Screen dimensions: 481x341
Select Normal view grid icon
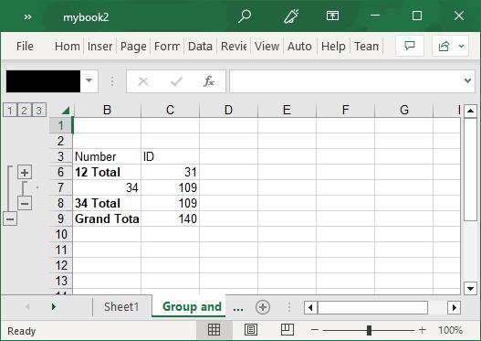click(x=214, y=330)
